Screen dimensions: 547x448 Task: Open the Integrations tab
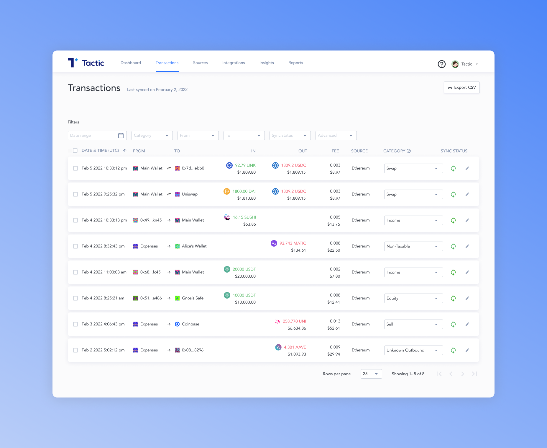(x=234, y=63)
